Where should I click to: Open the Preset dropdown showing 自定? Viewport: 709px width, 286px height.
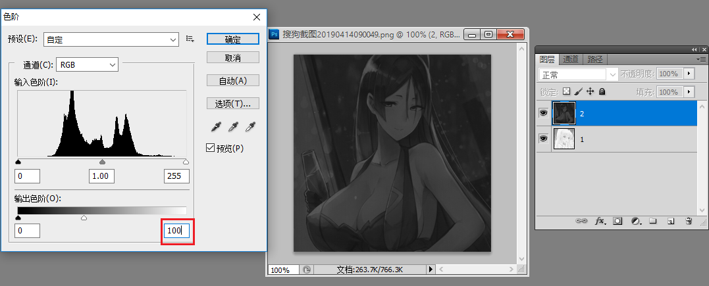tap(111, 39)
